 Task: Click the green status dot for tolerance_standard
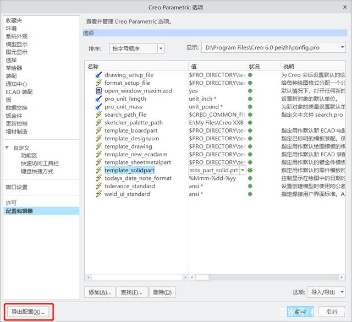[250, 186]
